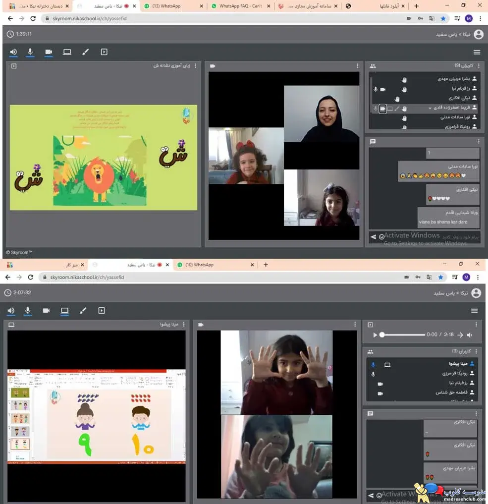This screenshot has width=488, height=504.
Task: Click the media player's volume speaker icon
Action: [x=470, y=335]
